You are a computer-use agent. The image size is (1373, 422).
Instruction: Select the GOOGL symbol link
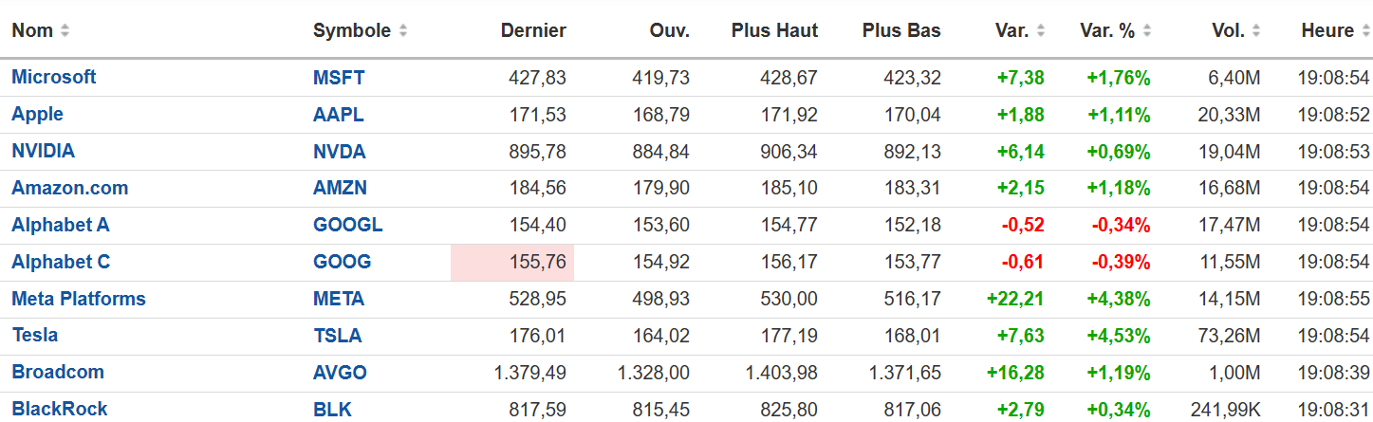(x=348, y=225)
